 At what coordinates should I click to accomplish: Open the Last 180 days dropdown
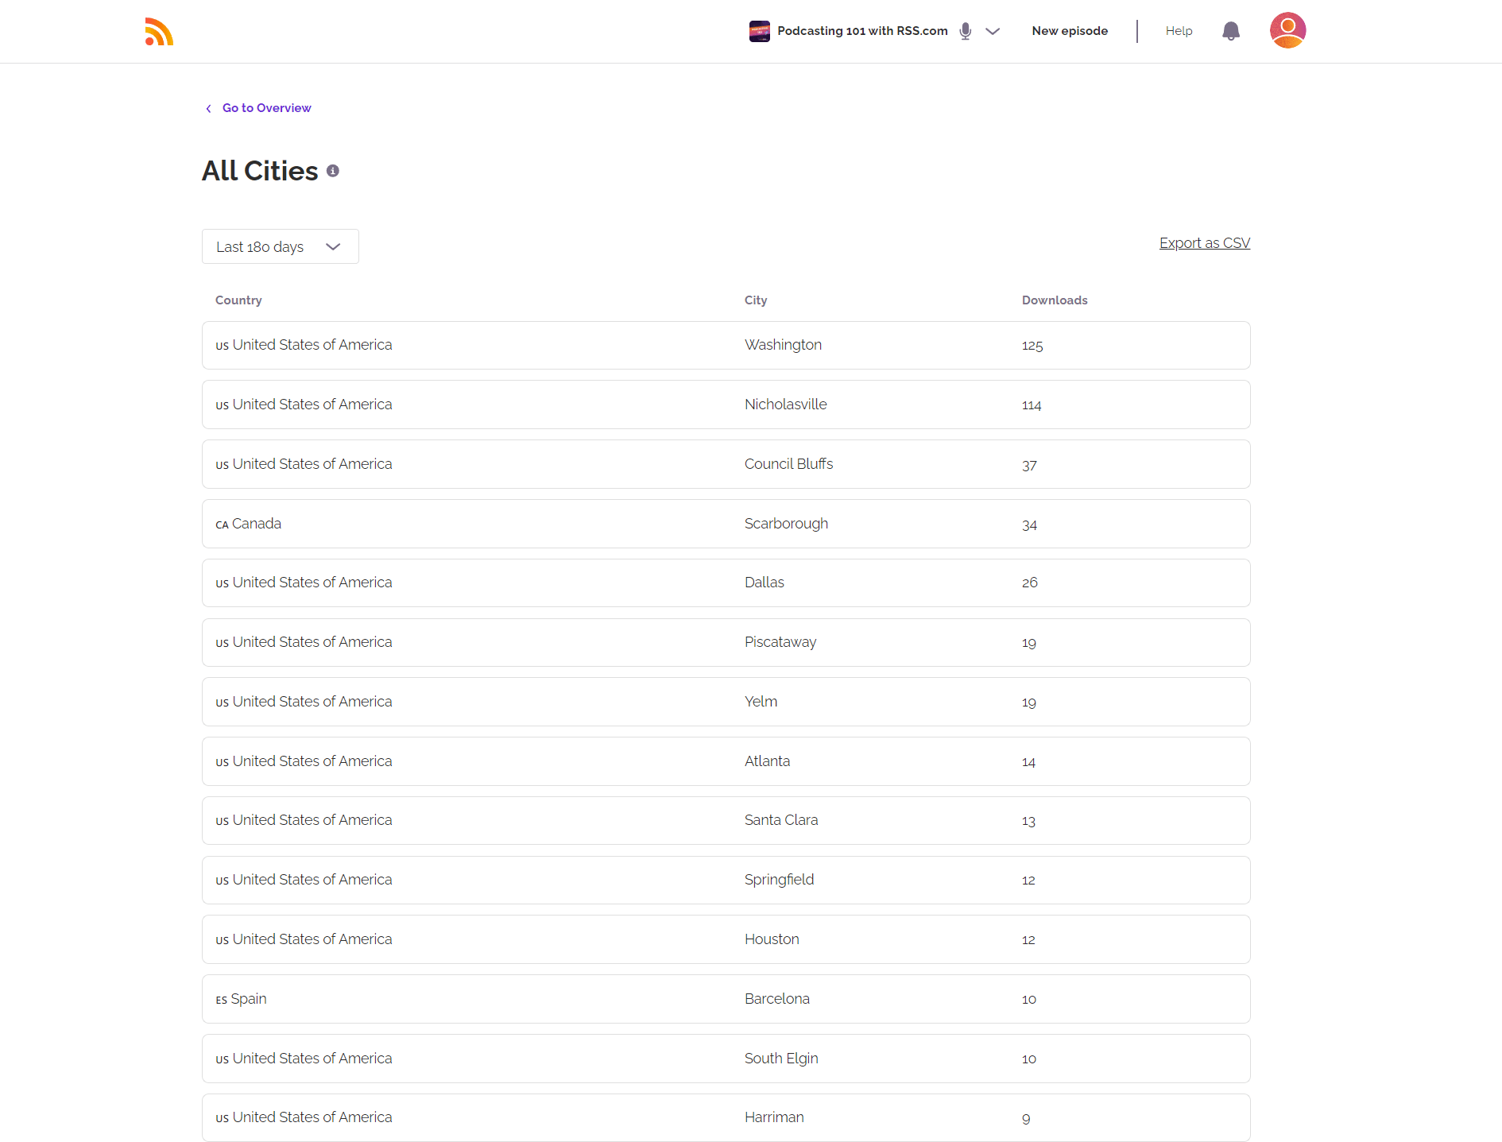tap(280, 246)
